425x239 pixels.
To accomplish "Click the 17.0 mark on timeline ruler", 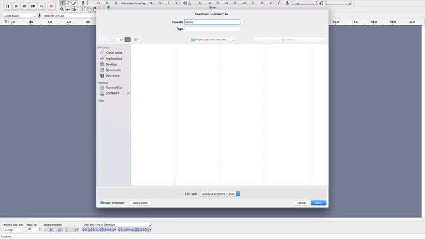I will click(x=355, y=21).
